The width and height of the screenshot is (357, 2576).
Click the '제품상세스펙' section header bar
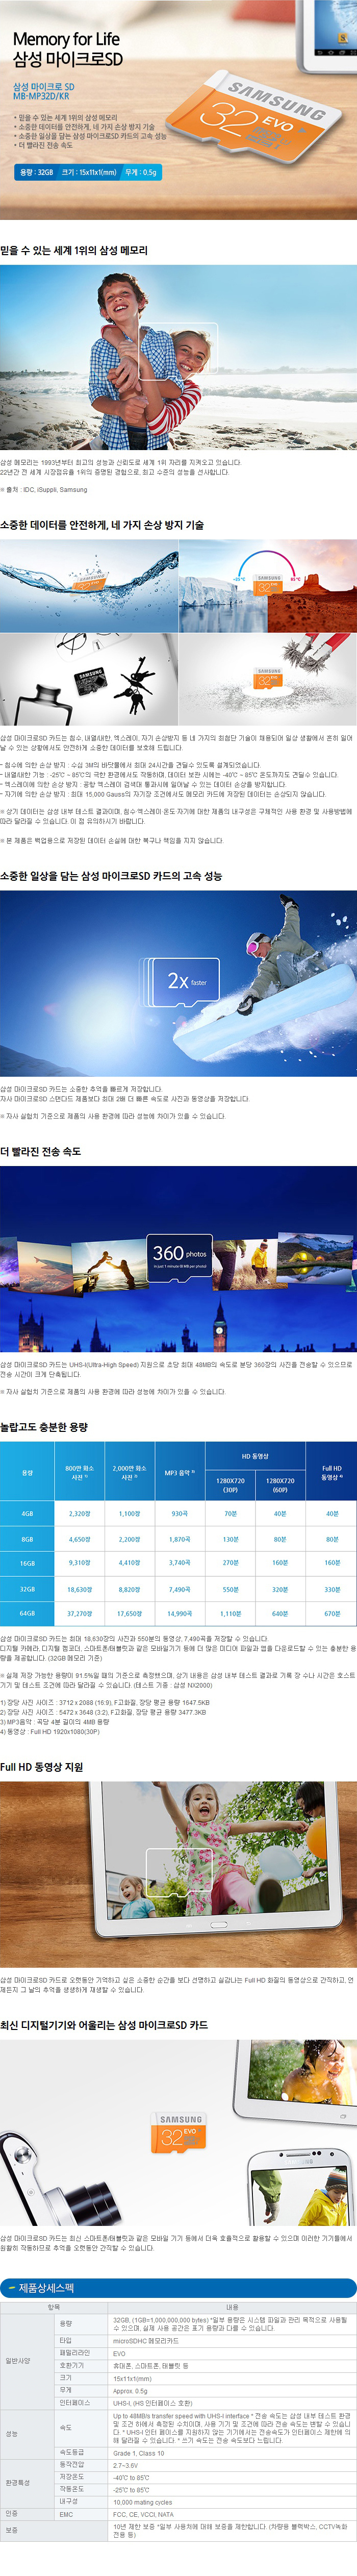[x=178, y=2287]
